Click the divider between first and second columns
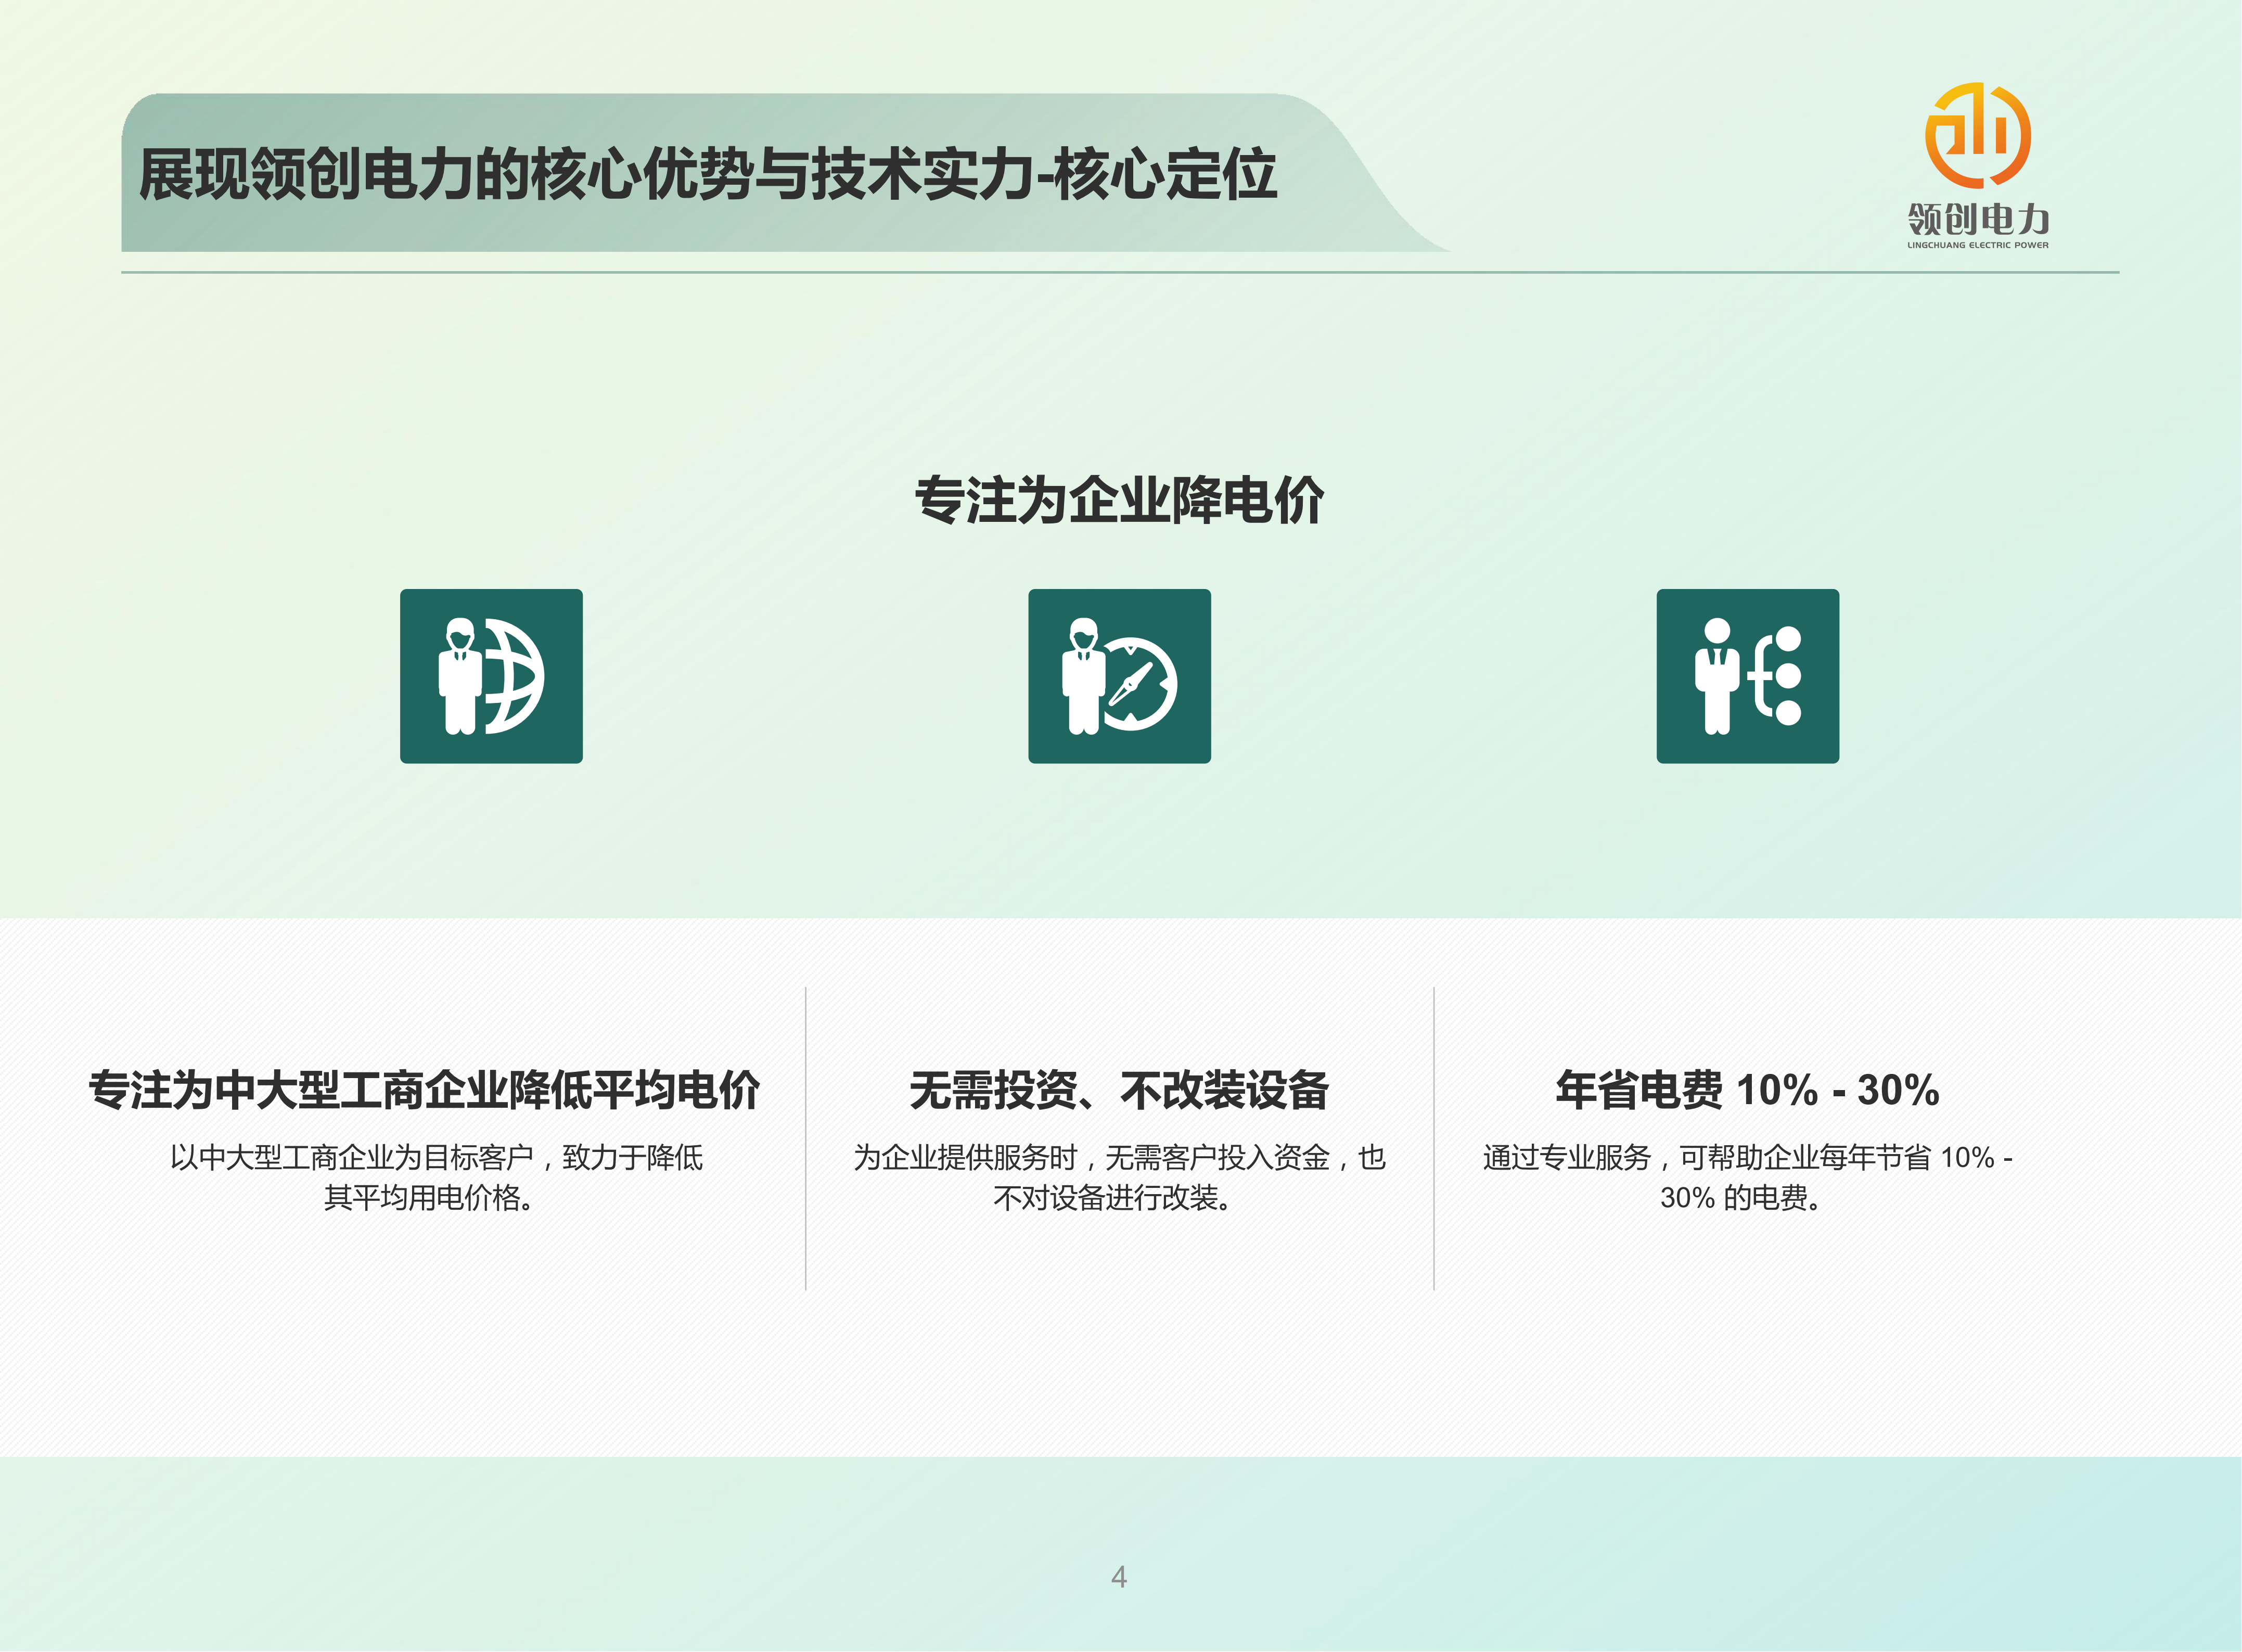Image resolution: width=2242 pixels, height=1652 pixels. [x=806, y=1138]
